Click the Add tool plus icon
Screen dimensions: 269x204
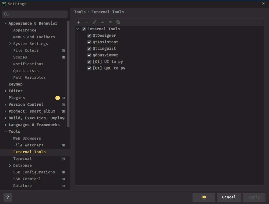(79, 22)
